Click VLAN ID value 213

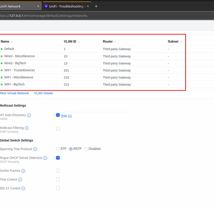pos(66,85)
